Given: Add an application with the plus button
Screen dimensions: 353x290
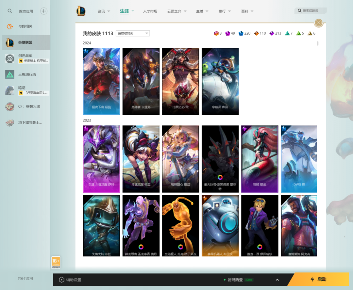Looking at the screenshot, I should tap(44, 11).
